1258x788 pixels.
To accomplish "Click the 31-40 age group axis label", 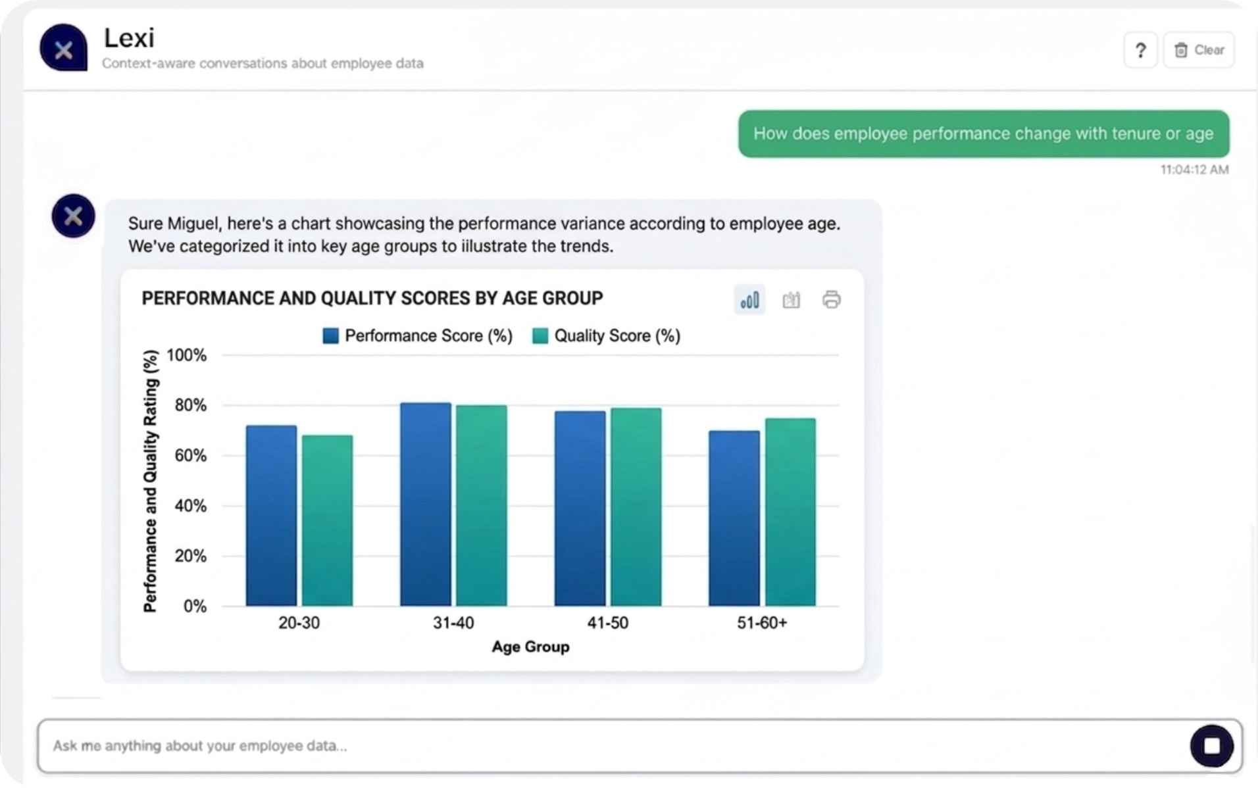I will (453, 622).
